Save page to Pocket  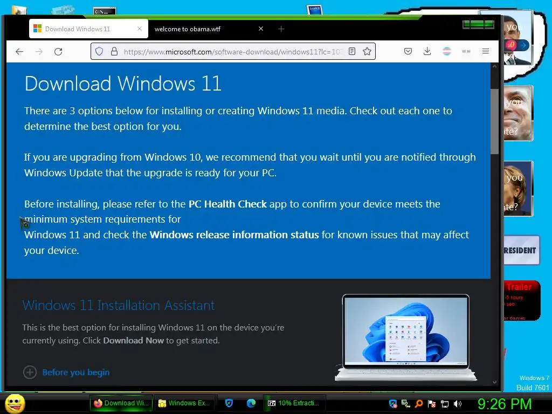408,51
